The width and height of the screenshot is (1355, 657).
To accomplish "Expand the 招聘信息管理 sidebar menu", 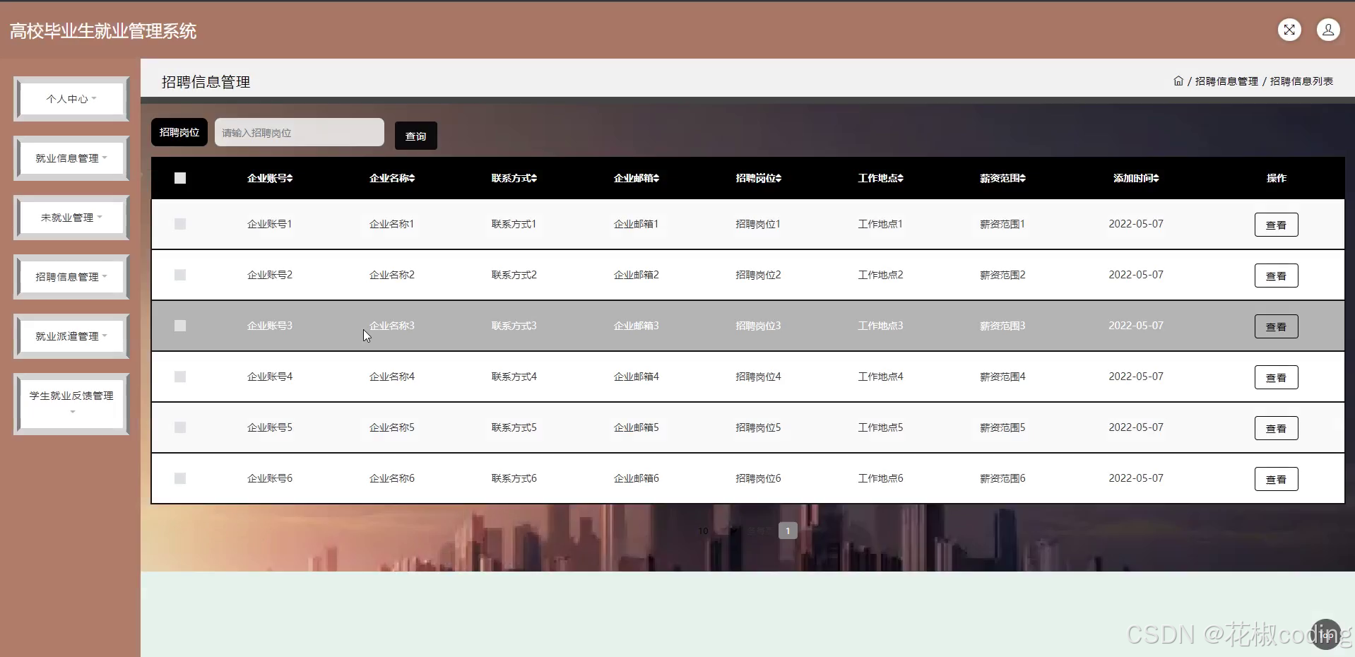I will click(71, 277).
